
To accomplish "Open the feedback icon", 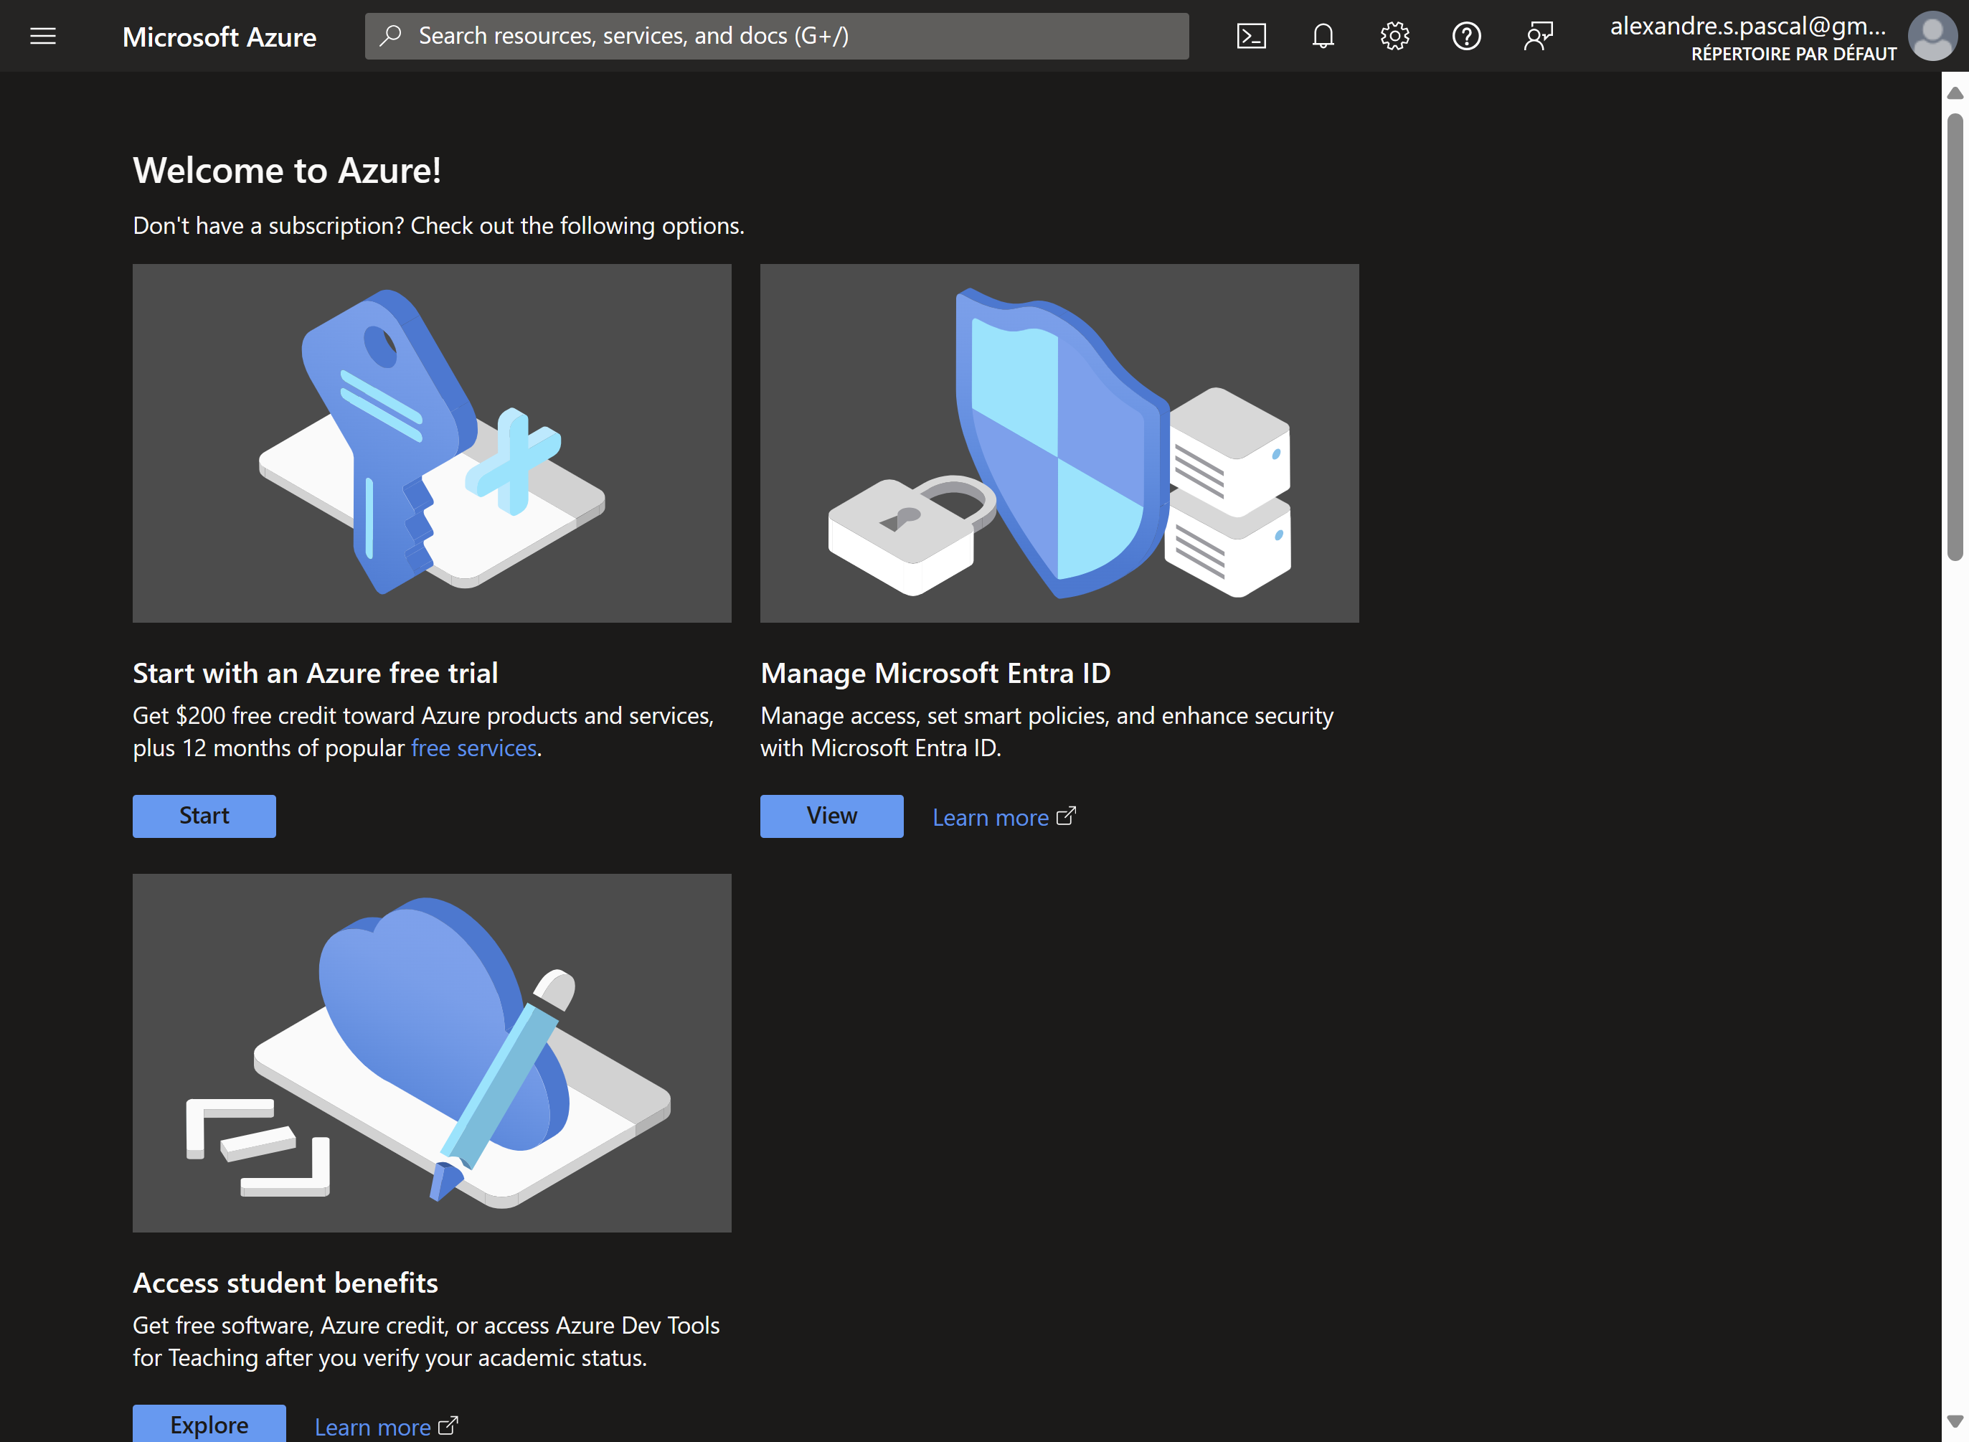I will coord(1538,36).
